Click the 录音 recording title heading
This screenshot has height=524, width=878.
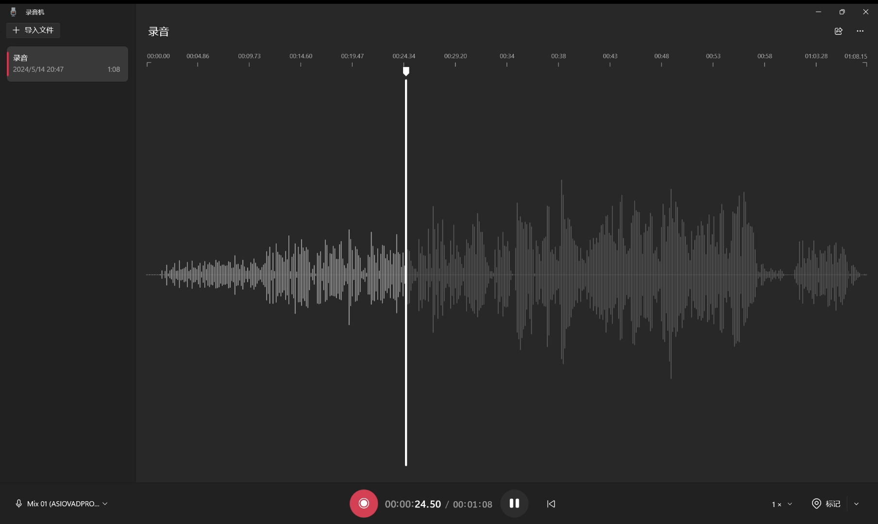(158, 32)
